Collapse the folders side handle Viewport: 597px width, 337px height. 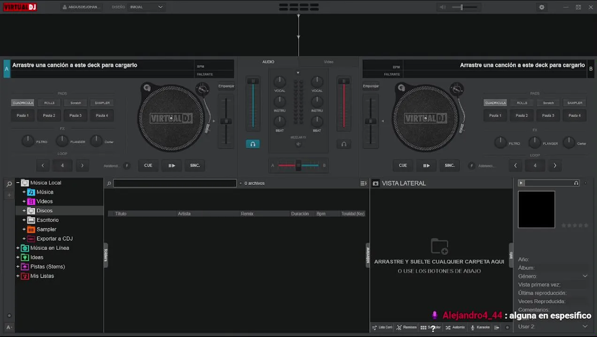coord(106,255)
